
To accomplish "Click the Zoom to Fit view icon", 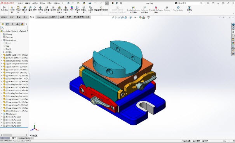I will (x=113, y=18).
